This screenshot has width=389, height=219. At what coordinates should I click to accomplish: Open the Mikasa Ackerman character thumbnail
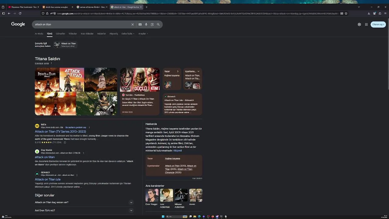pyautogui.click(x=181, y=195)
